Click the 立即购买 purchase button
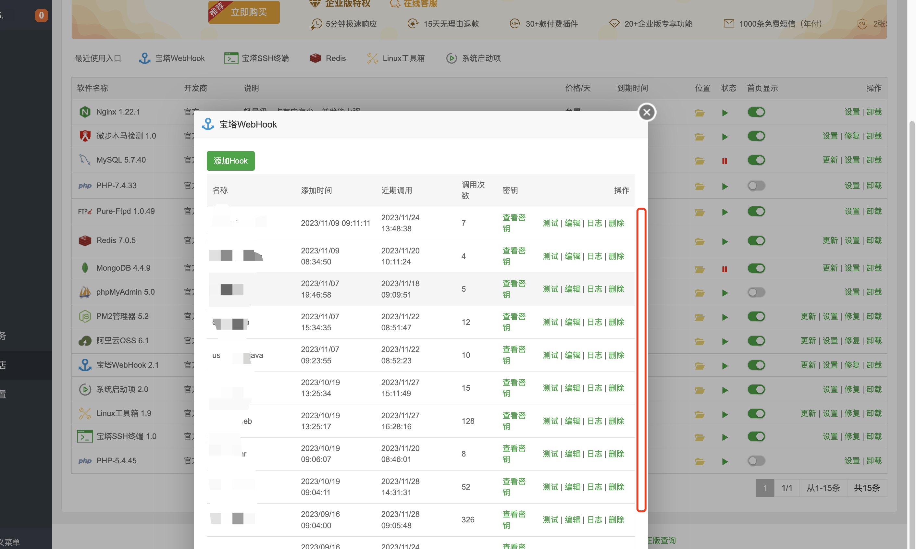 [x=244, y=12]
